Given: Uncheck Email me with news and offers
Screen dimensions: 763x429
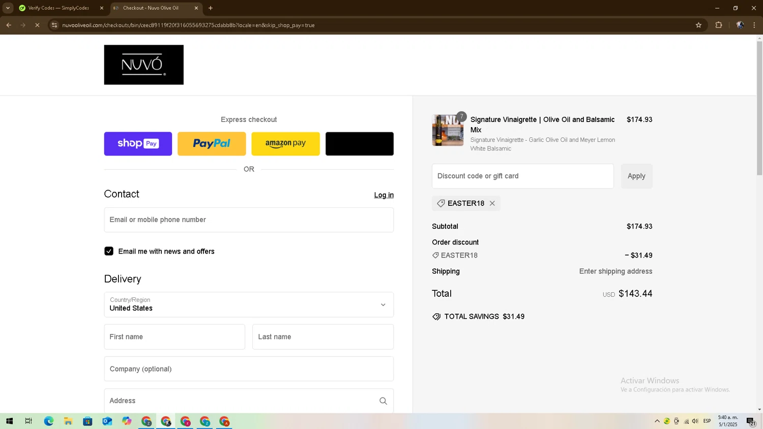Looking at the screenshot, I should pos(109,251).
